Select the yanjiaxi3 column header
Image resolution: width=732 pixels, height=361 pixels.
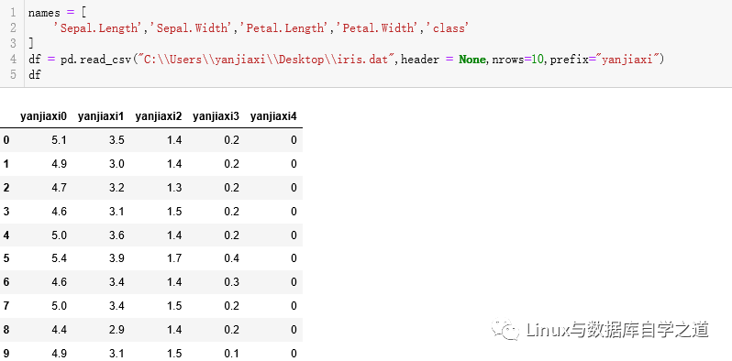click(216, 116)
